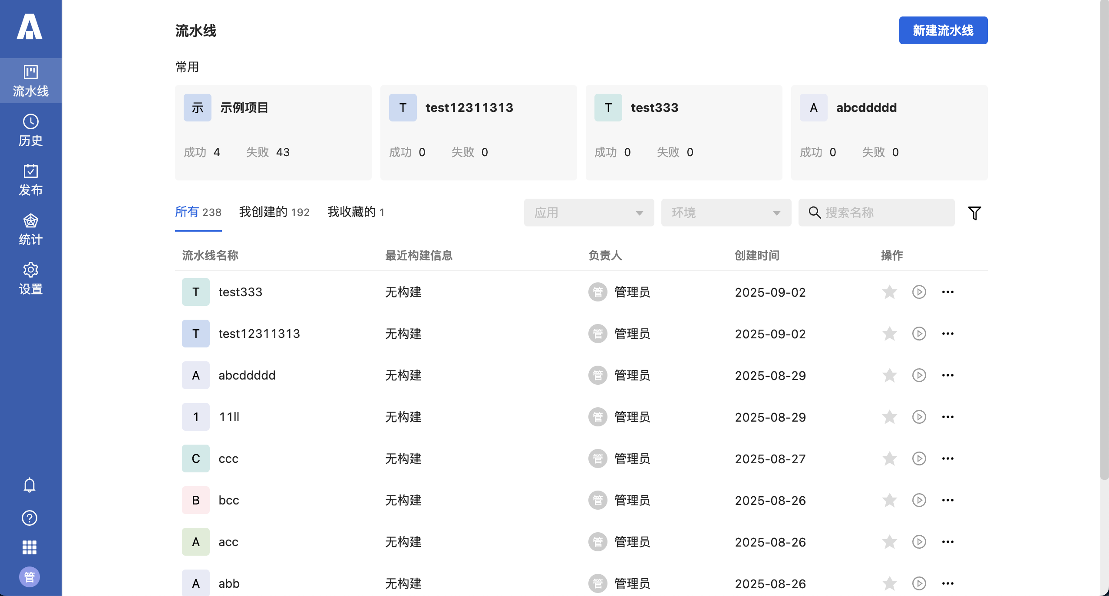Open the test12311313 frequent card
1109x596 pixels.
click(x=479, y=133)
